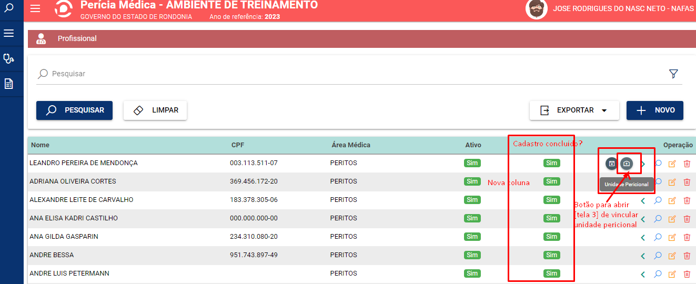
Task: Select name ALEXANDRE LEITE DE CARVALHO
Action: pos(82,200)
